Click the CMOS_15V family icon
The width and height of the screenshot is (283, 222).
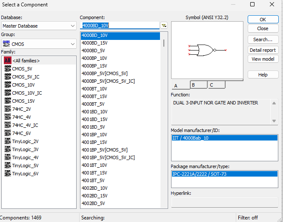pyautogui.click(x=7, y=101)
